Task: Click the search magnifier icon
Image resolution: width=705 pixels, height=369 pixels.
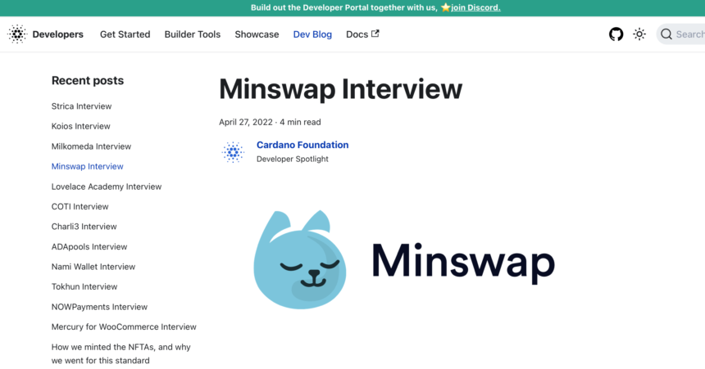Action: 666,34
